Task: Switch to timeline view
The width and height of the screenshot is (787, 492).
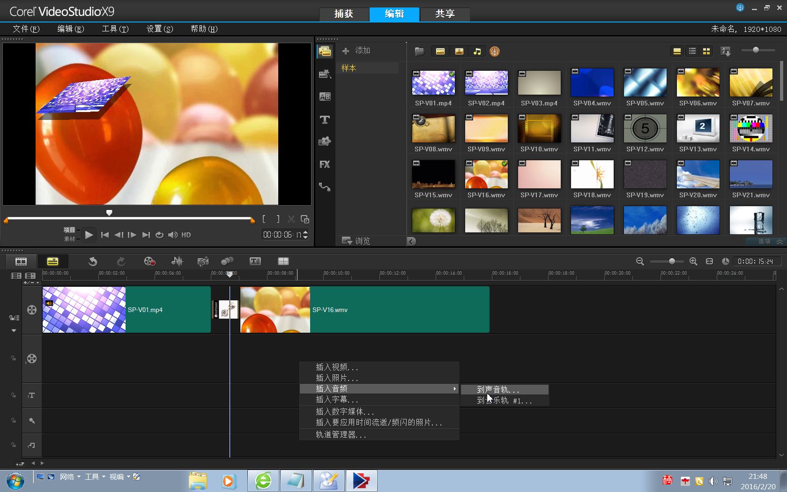Action: (52, 261)
